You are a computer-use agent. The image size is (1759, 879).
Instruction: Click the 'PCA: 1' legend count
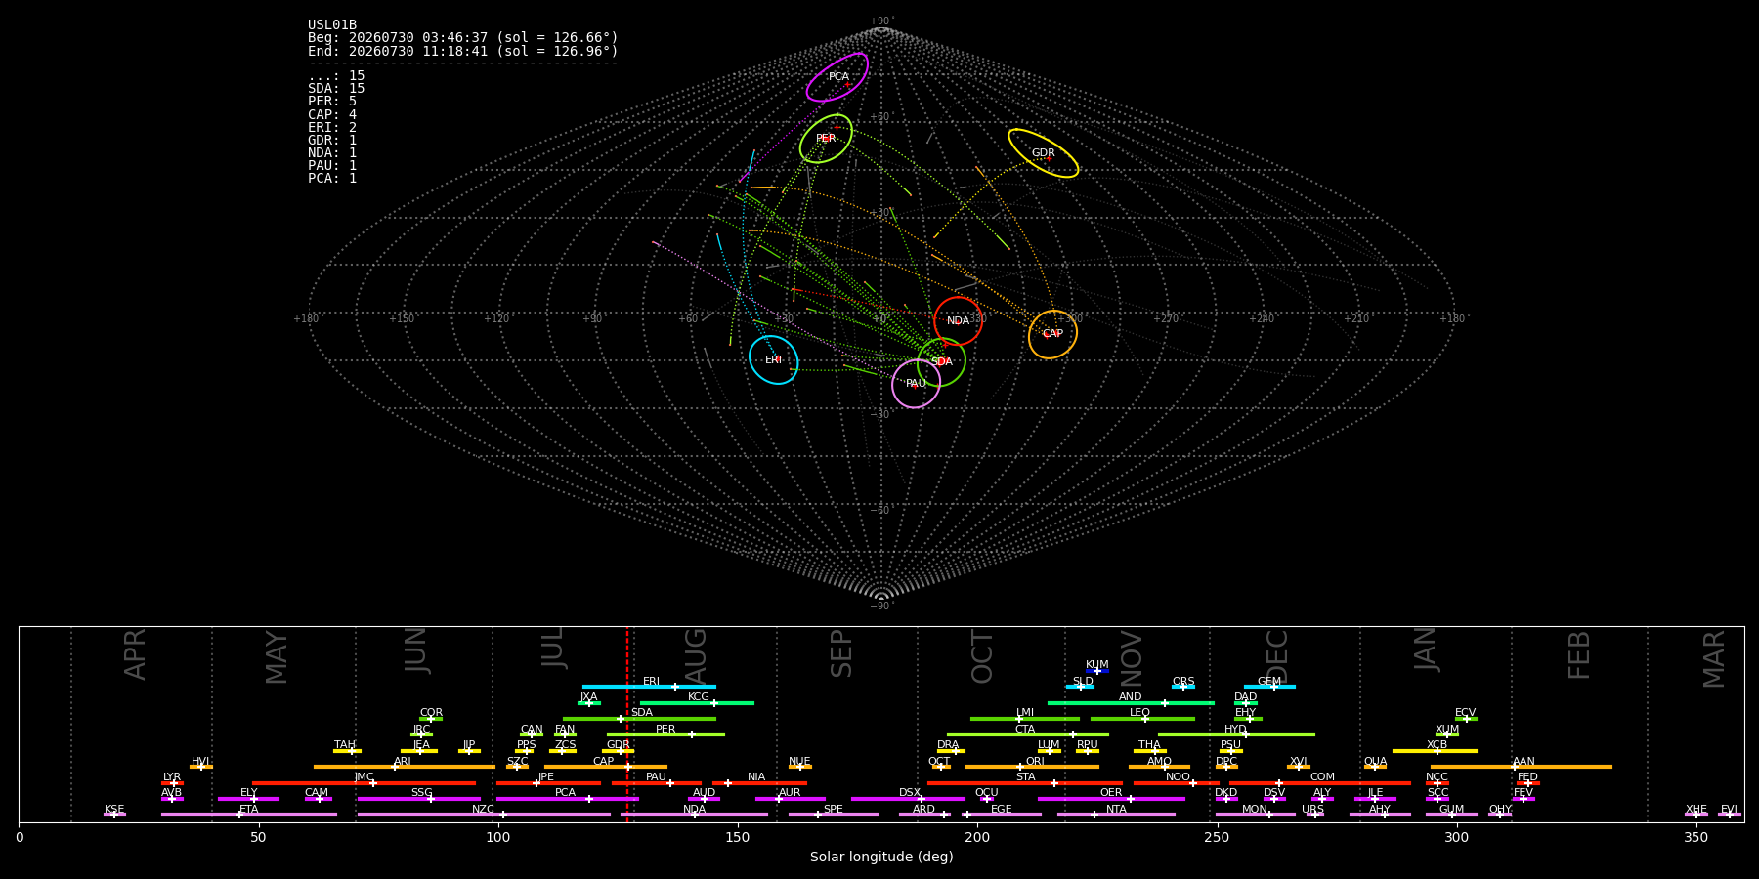pyautogui.click(x=332, y=178)
